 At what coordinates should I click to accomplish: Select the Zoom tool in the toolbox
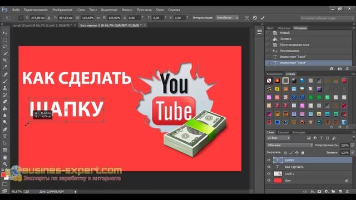5,164
